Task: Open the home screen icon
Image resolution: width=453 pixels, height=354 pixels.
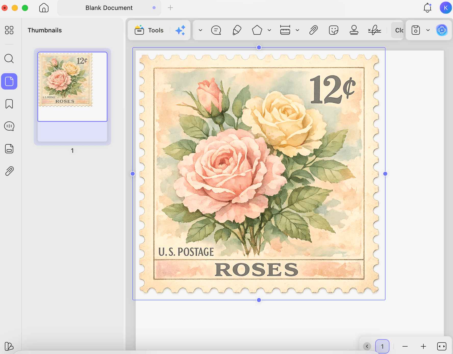Action: 44,8
